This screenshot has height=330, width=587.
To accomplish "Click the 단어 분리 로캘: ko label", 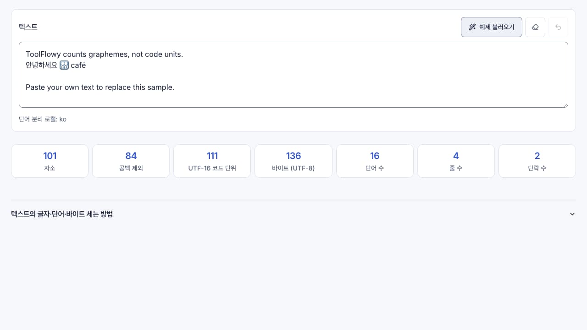I will 43,119.
